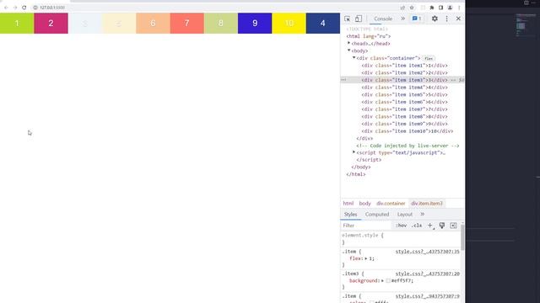Click the navy box numbered 4
Image resolution: width=540 pixels, height=303 pixels.
pyautogui.click(x=322, y=23)
